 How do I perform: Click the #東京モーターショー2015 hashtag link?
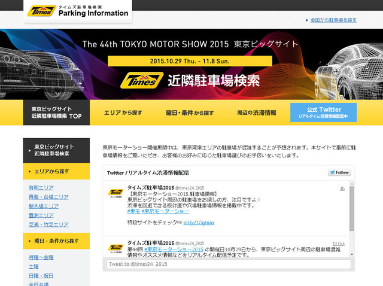pyautogui.click(x=174, y=250)
